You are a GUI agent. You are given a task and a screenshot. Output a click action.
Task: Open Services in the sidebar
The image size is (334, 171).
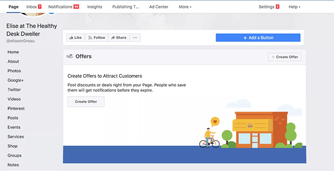coord(16,136)
